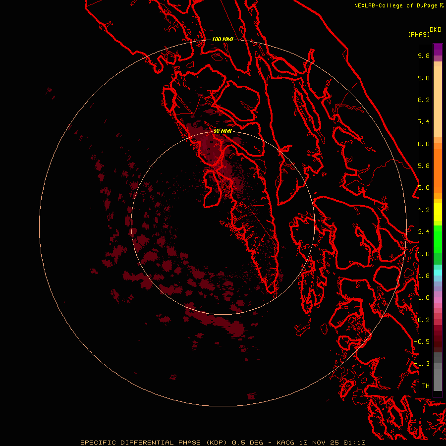This screenshot has height=446, width=446.
Task: Click the TH threshold label on the scale
Action: (426, 386)
